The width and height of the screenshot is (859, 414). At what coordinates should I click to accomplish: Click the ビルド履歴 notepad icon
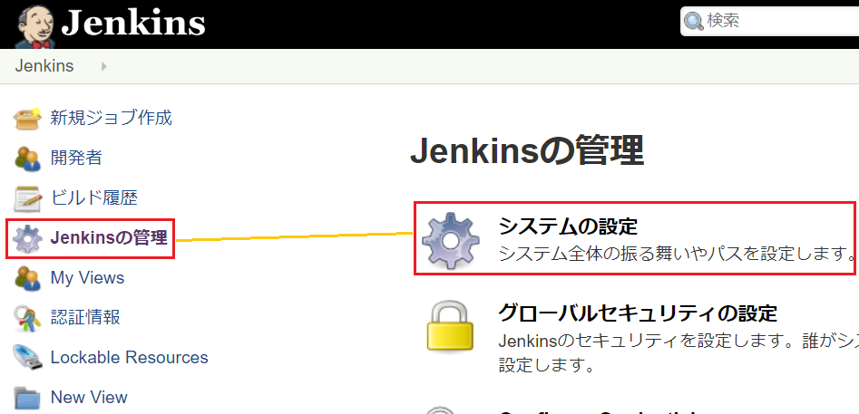27,198
